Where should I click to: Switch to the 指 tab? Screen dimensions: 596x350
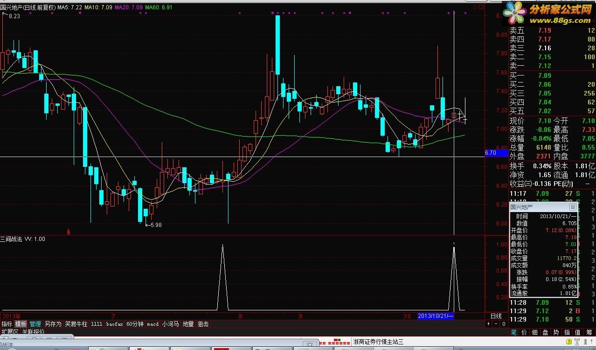pyautogui.click(x=567, y=332)
